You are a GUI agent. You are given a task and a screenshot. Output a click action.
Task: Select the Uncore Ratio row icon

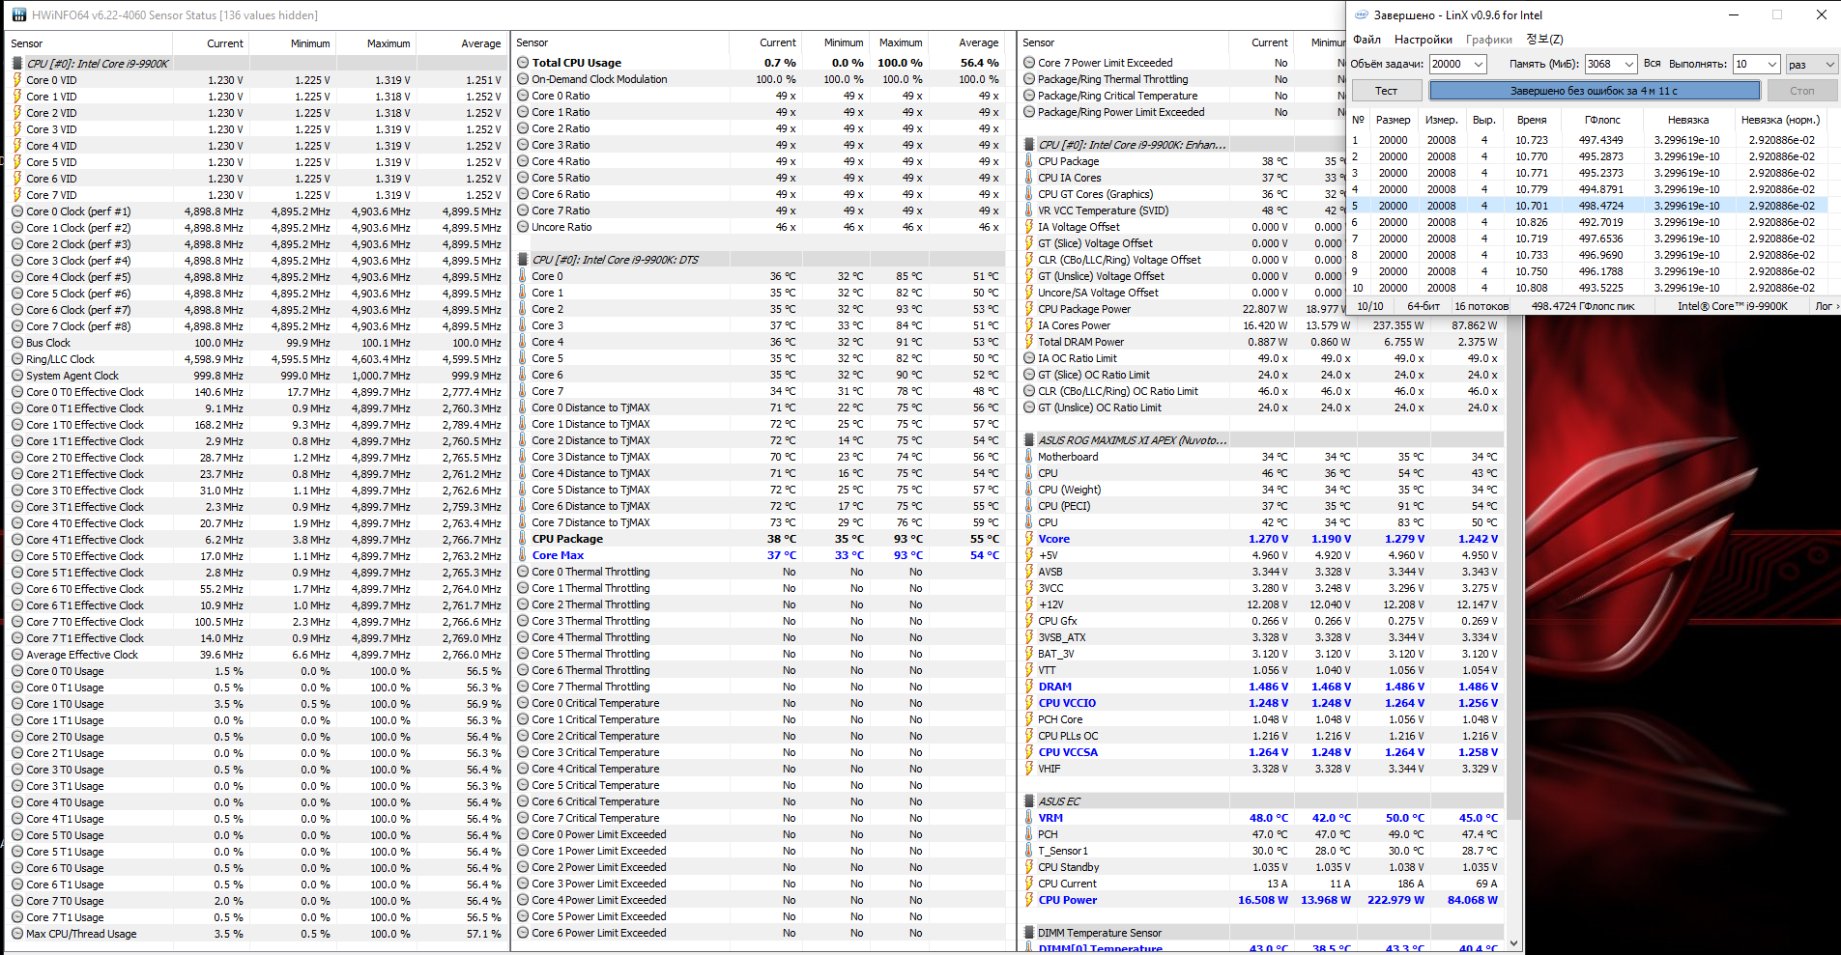(523, 227)
